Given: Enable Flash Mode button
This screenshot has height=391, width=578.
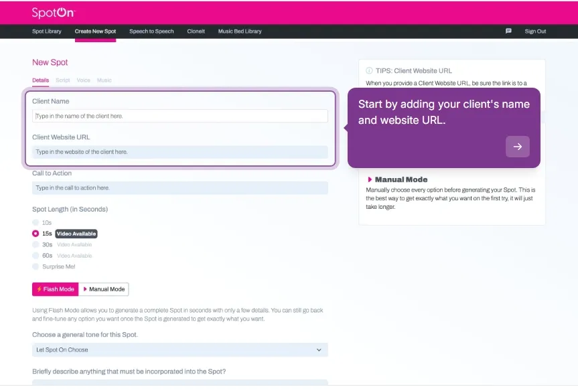Looking at the screenshot, I should 56,289.
